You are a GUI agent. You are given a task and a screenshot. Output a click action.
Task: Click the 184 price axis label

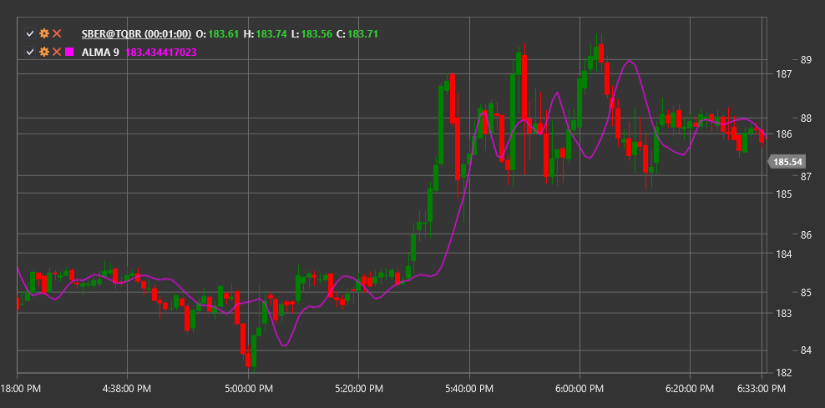tap(785, 254)
